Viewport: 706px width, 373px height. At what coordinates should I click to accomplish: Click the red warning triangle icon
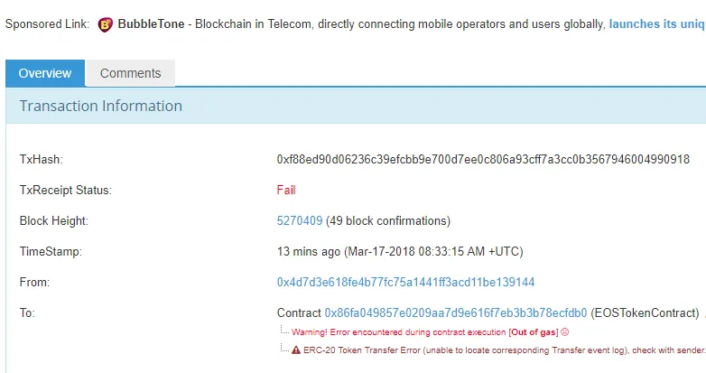296,350
